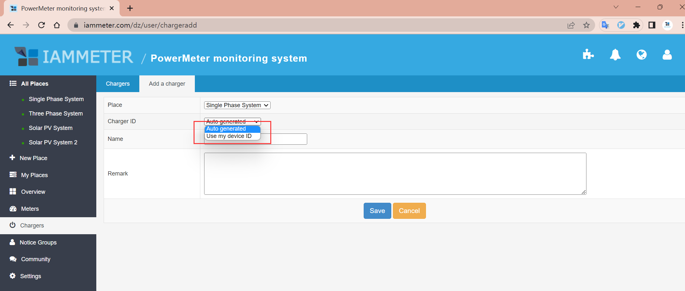
Task: Expand the Place dropdown
Action: (x=237, y=105)
